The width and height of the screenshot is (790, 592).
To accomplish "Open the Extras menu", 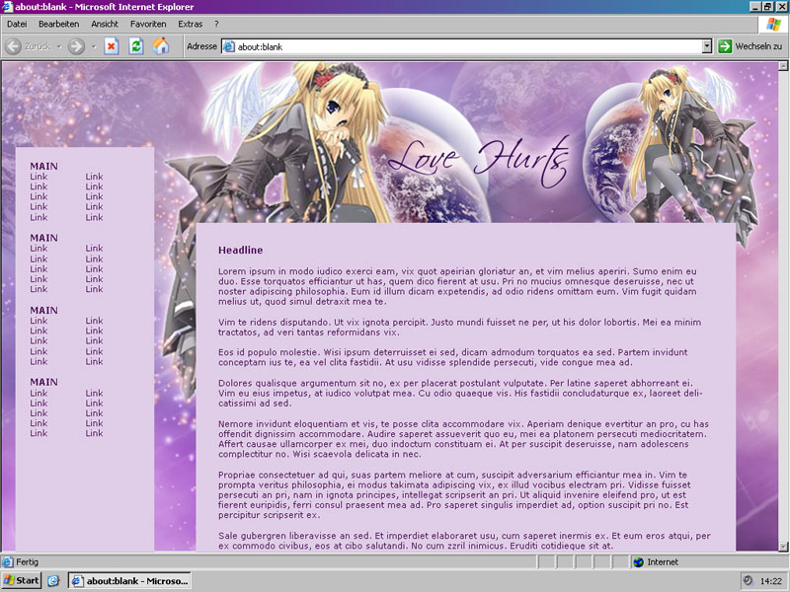I will (190, 24).
